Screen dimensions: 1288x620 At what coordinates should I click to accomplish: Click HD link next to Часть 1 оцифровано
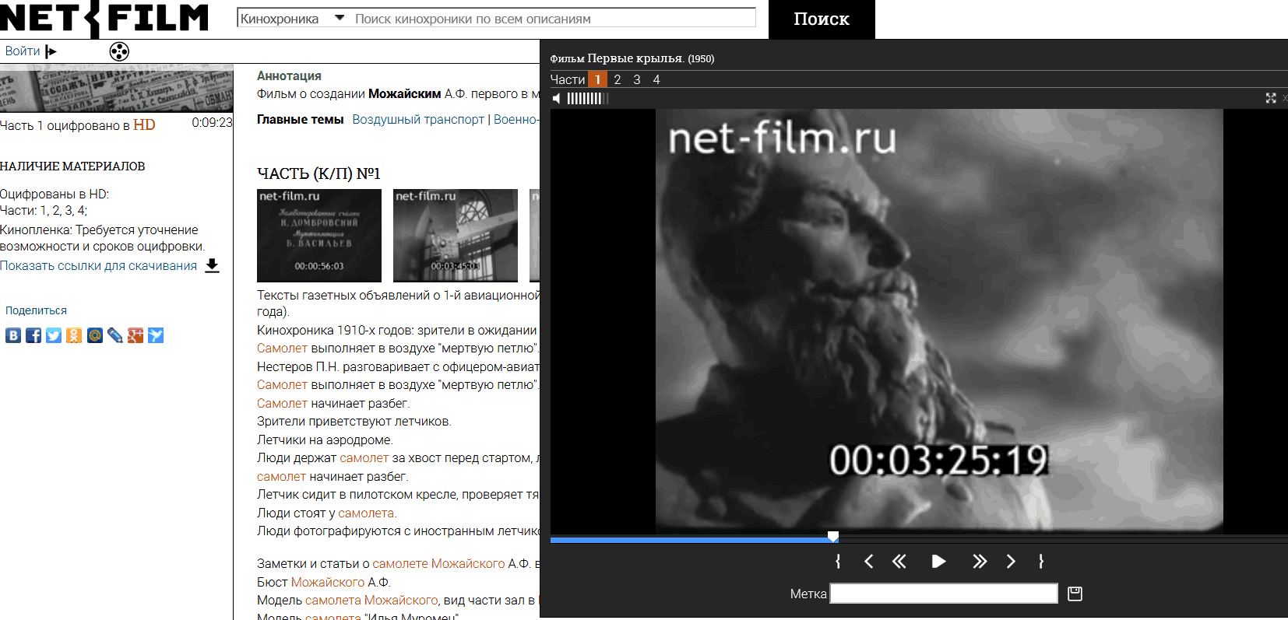pyautogui.click(x=144, y=125)
